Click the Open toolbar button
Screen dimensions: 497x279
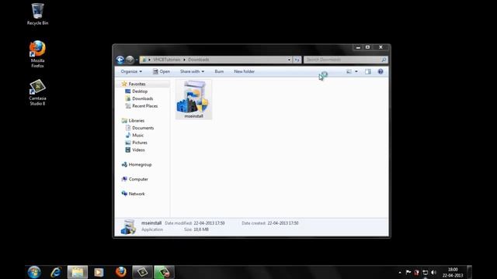click(x=162, y=71)
